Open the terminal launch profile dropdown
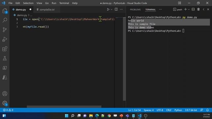212x119 pixels. 189,10
